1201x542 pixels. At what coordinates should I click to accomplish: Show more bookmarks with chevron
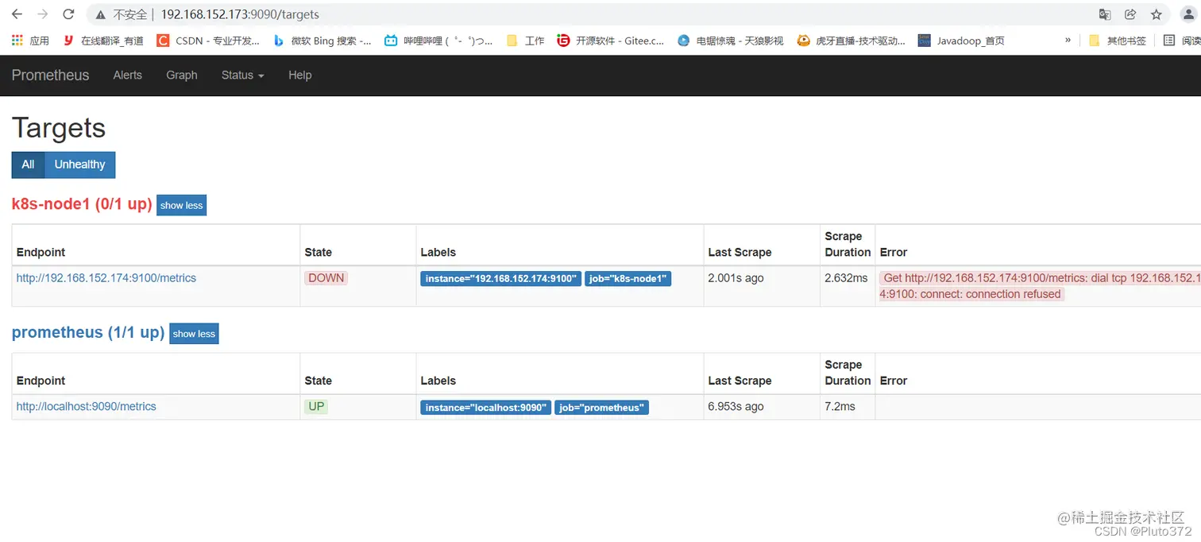(x=1068, y=41)
